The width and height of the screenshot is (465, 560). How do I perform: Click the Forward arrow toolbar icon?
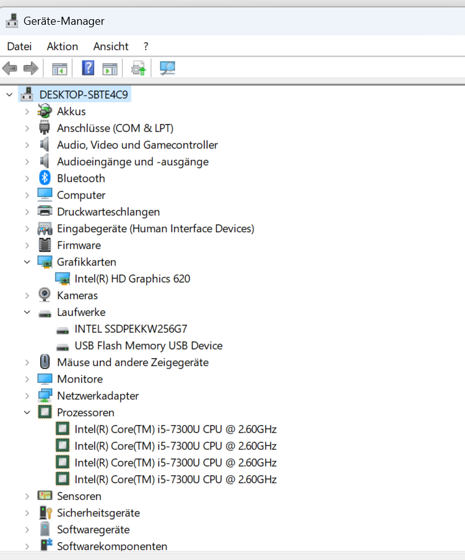tap(31, 68)
